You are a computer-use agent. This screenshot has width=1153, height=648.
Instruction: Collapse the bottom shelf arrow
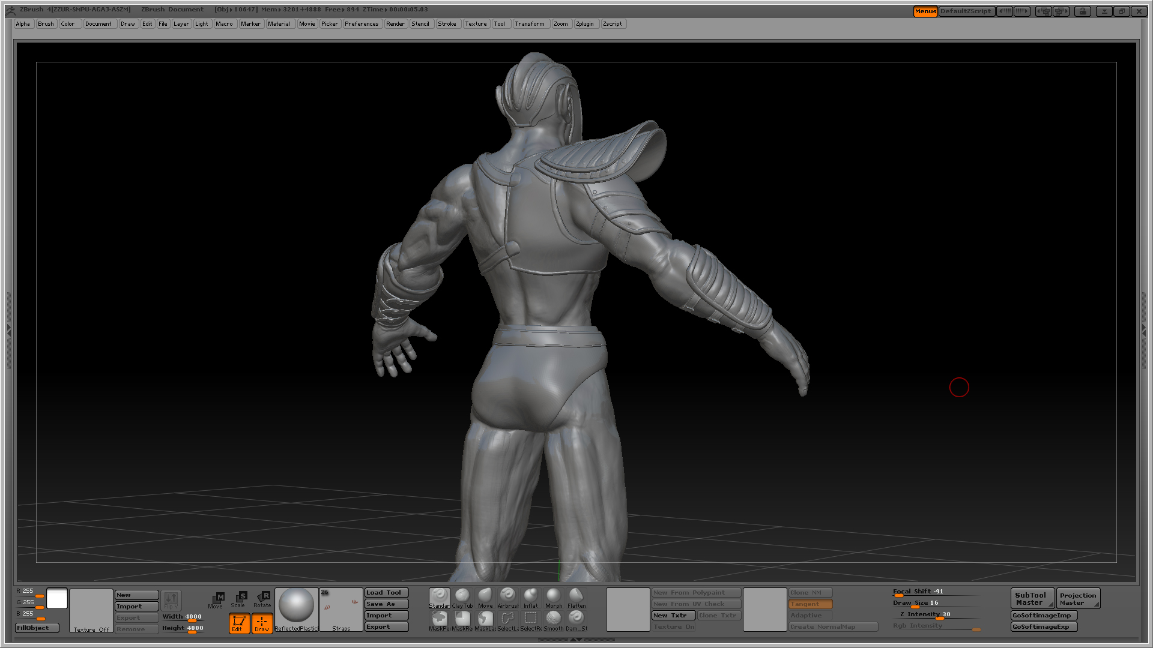pos(576,640)
